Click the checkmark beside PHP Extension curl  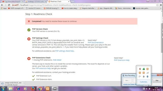[33, 76]
